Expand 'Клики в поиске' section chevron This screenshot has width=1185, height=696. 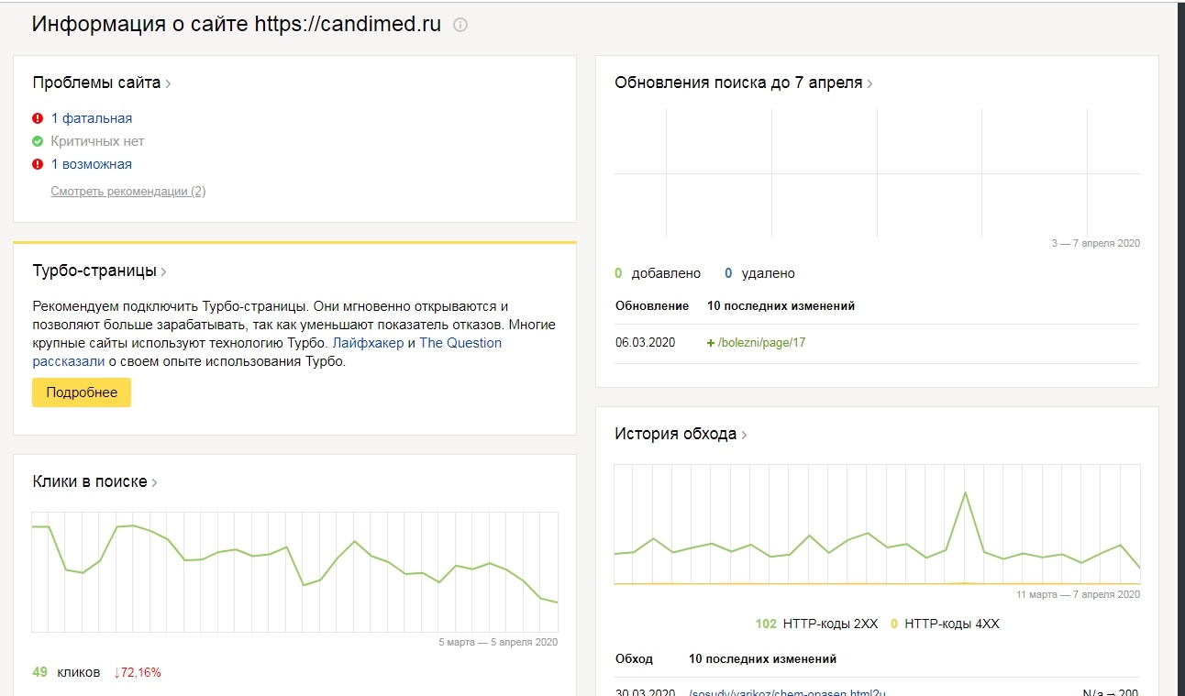point(155,483)
